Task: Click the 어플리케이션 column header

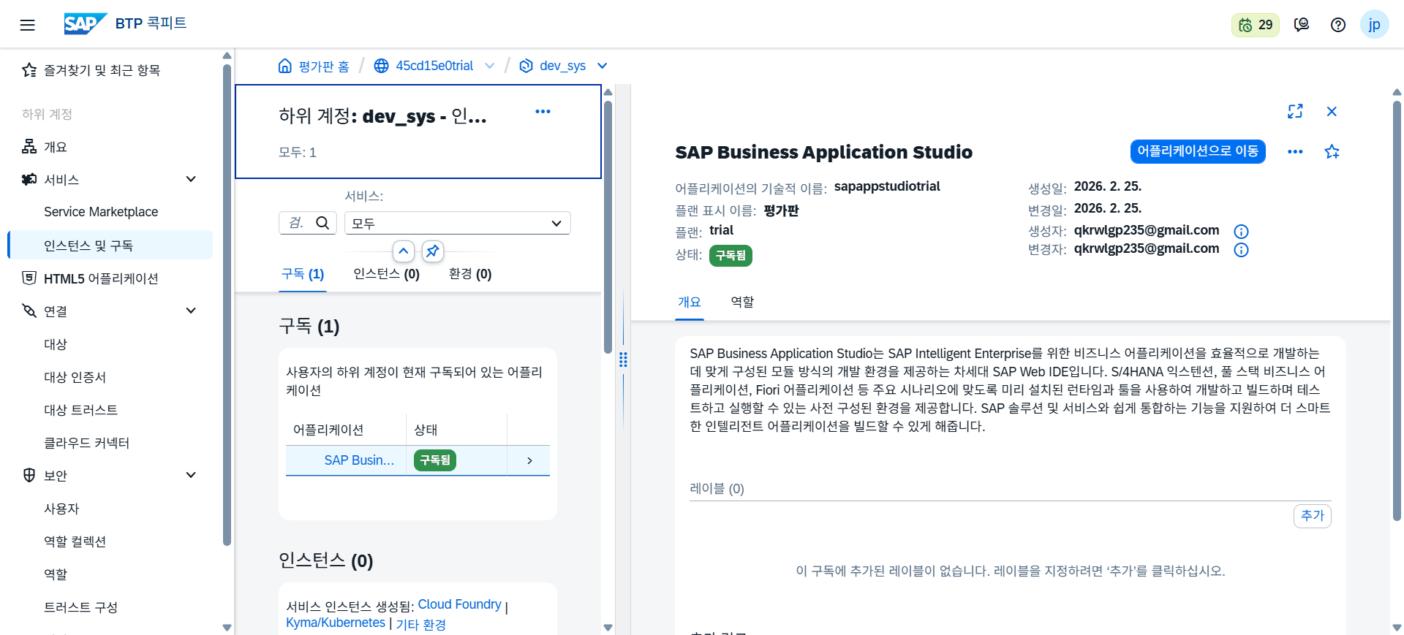Action: [346, 430]
